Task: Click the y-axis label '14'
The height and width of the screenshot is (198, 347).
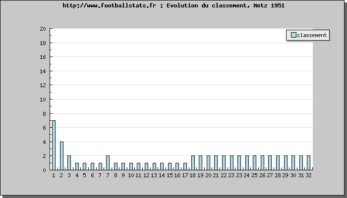Action: (43, 71)
